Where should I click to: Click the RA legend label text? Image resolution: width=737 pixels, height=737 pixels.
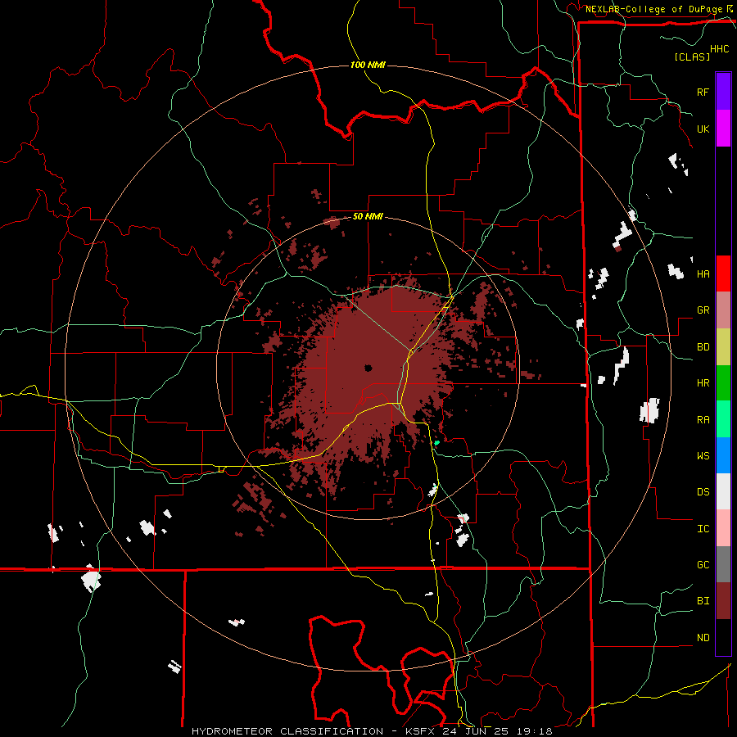click(x=703, y=420)
